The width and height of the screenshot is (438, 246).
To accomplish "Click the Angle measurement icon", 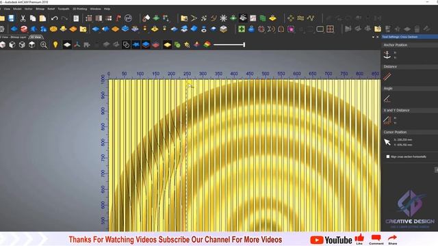I will pyautogui.click(x=387, y=98).
